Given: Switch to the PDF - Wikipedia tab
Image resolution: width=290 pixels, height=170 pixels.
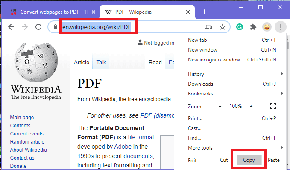Looking at the screenshot, I should point(147,12).
